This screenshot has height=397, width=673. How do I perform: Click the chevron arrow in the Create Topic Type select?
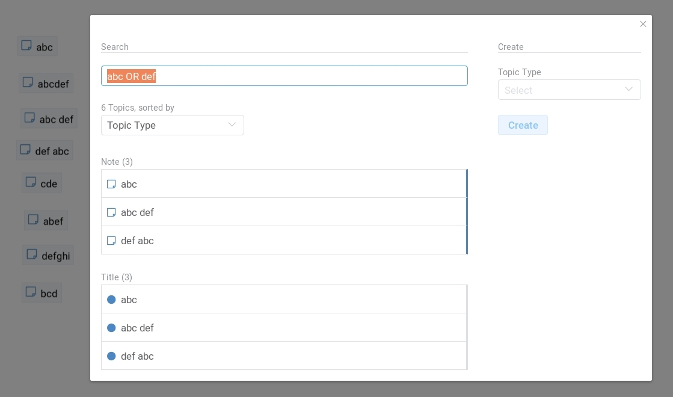[628, 90]
